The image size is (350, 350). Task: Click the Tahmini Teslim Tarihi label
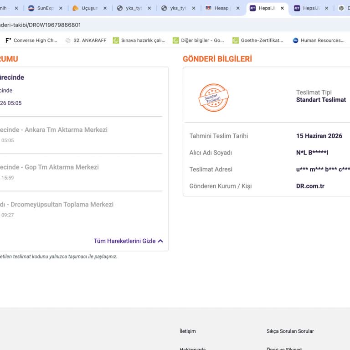click(219, 136)
